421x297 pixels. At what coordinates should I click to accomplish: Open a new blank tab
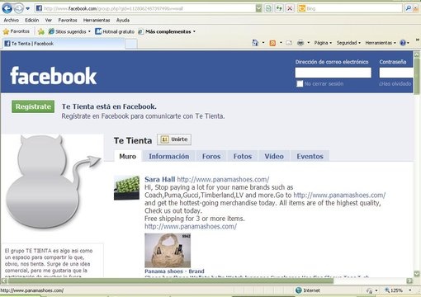[131, 44]
